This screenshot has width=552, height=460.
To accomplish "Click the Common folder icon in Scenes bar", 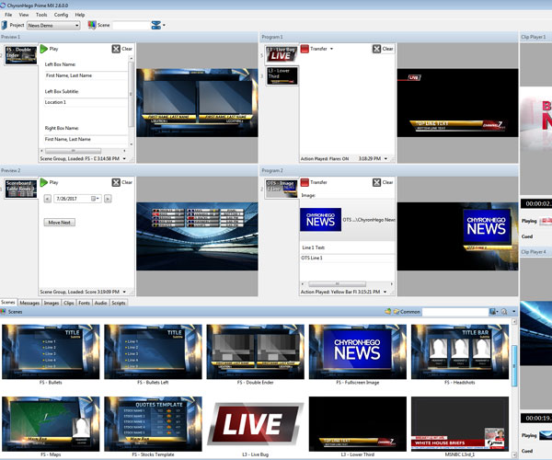I will (396, 312).
